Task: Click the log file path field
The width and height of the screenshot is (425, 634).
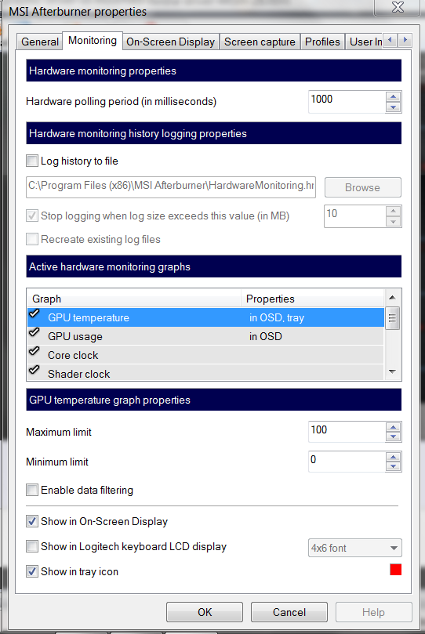Action: 171,187
